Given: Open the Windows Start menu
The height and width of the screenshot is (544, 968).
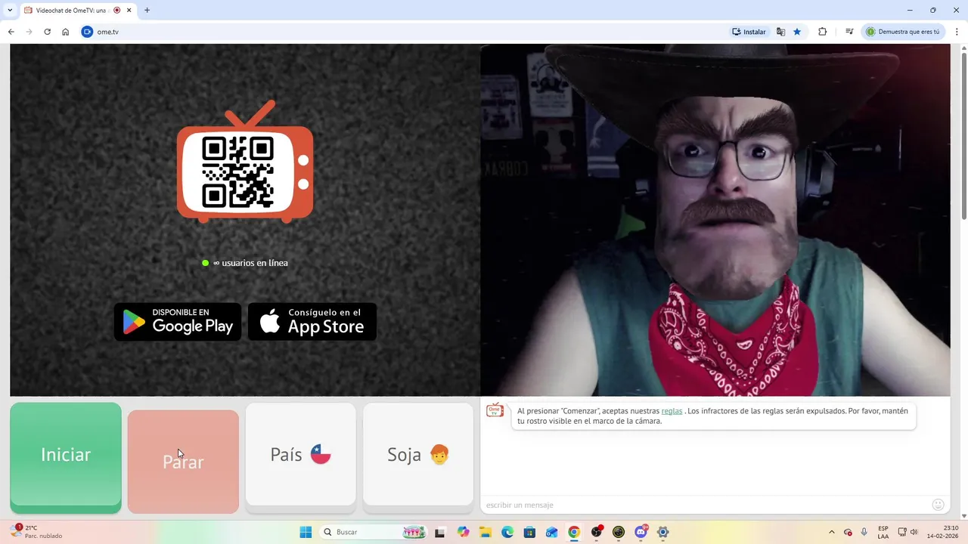Looking at the screenshot, I should [306, 532].
